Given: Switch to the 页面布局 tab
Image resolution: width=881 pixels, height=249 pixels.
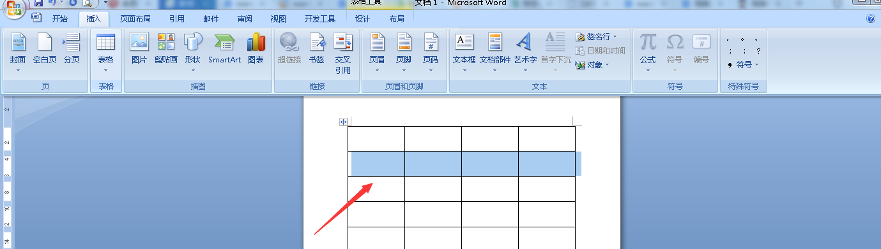Looking at the screenshot, I should [135, 19].
